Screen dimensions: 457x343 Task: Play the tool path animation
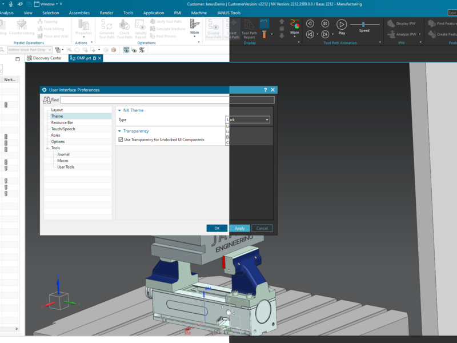[x=342, y=27]
